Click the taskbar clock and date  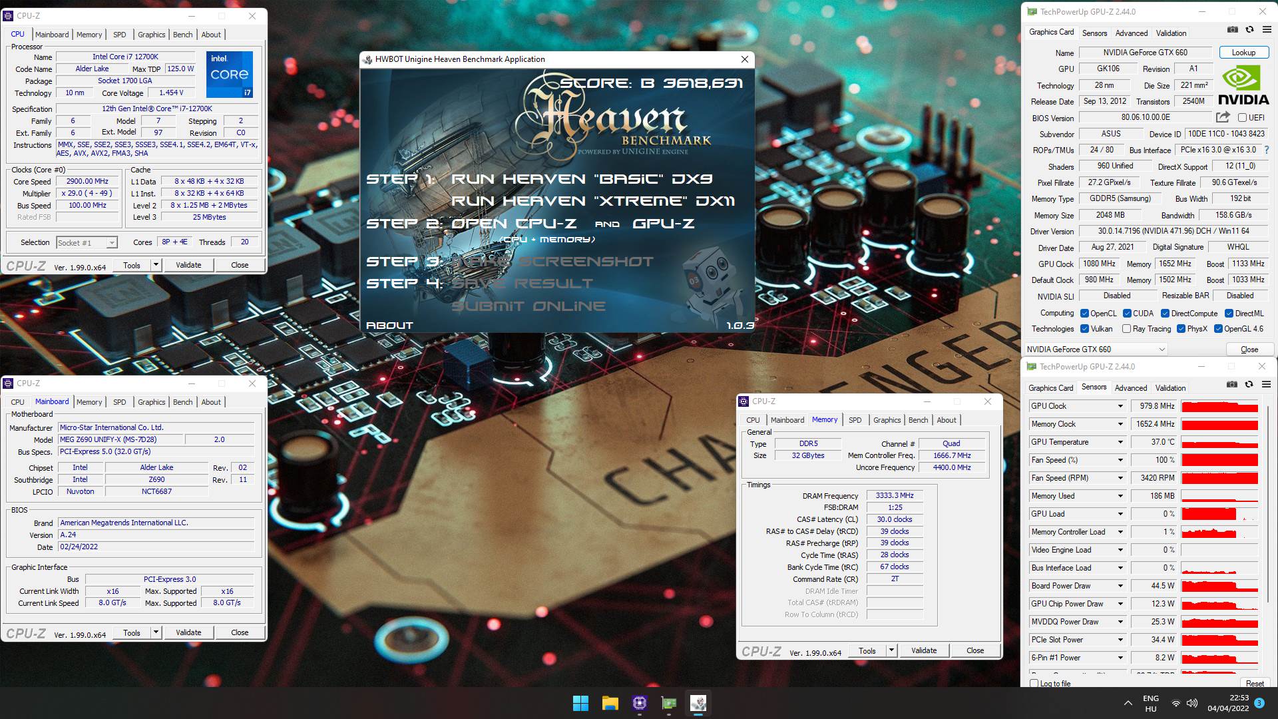point(1228,703)
